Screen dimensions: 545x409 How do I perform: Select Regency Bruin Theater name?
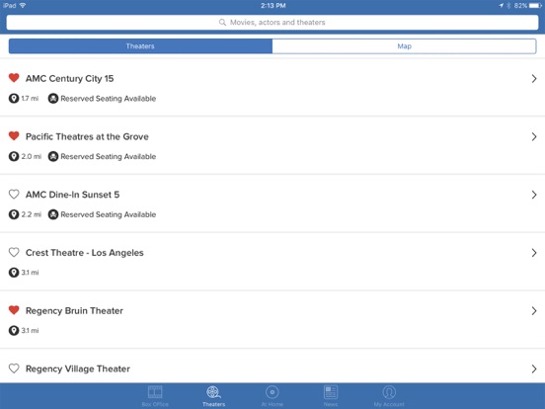[x=74, y=311]
